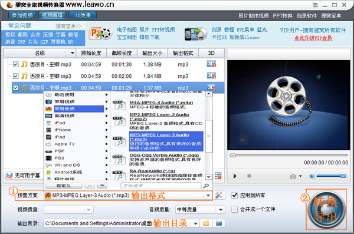Choose OGG-Ogg Vorbis Audio format
The image size is (354, 234).
(x=158, y=160)
